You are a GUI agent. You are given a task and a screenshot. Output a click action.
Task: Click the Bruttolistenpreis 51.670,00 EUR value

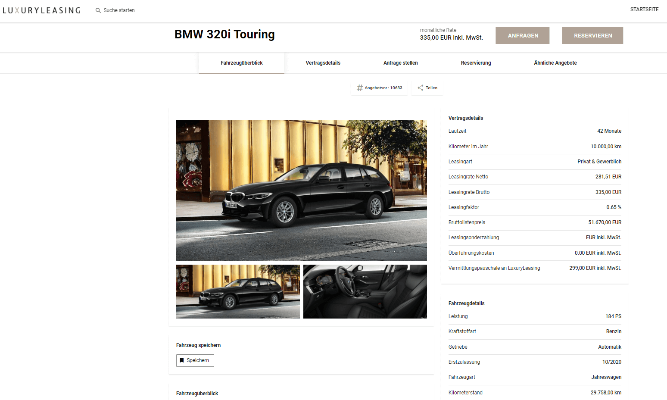tap(605, 222)
